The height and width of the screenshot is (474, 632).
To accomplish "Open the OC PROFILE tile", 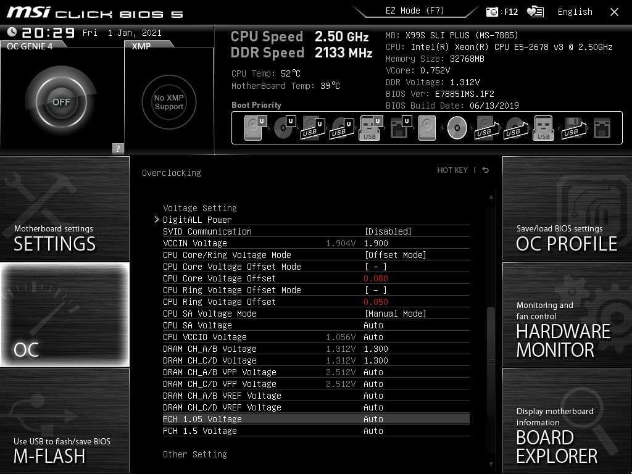I will tap(567, 209).
